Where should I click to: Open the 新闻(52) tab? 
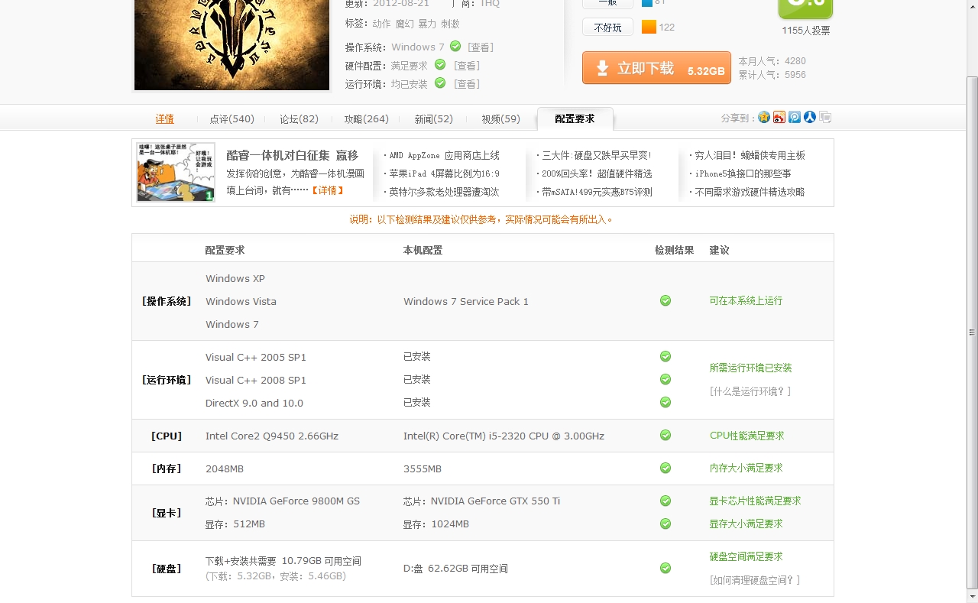[434, 119]
